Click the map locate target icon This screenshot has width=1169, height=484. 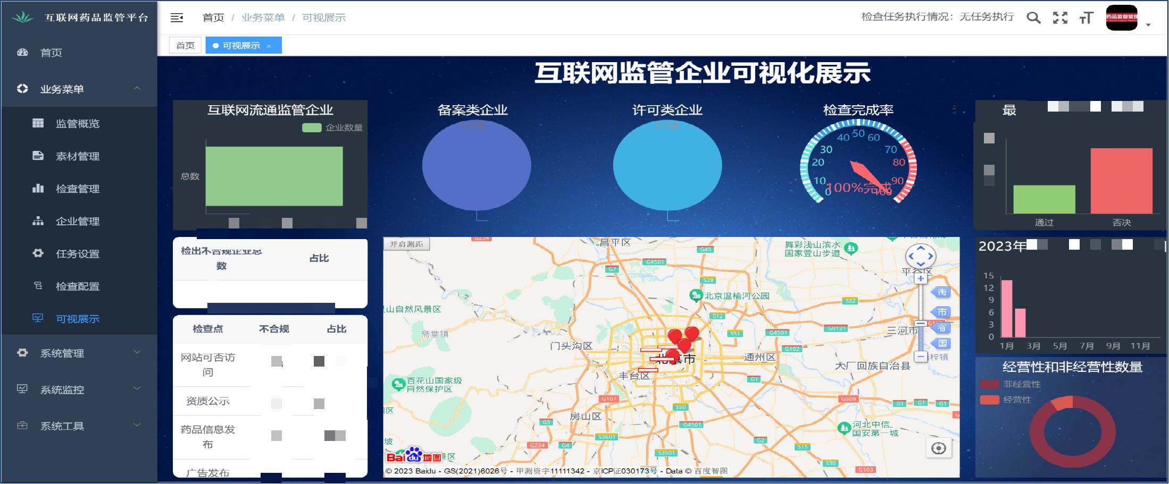click(939, 448)
